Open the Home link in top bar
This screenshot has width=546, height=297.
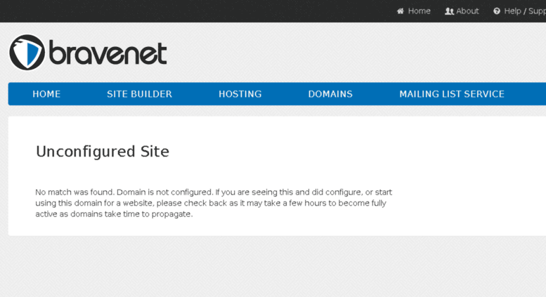(419, 11)
